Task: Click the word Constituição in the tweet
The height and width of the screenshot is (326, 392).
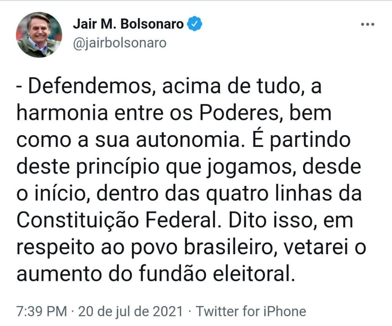Action: pyautogui.click(x=78, y=221)
